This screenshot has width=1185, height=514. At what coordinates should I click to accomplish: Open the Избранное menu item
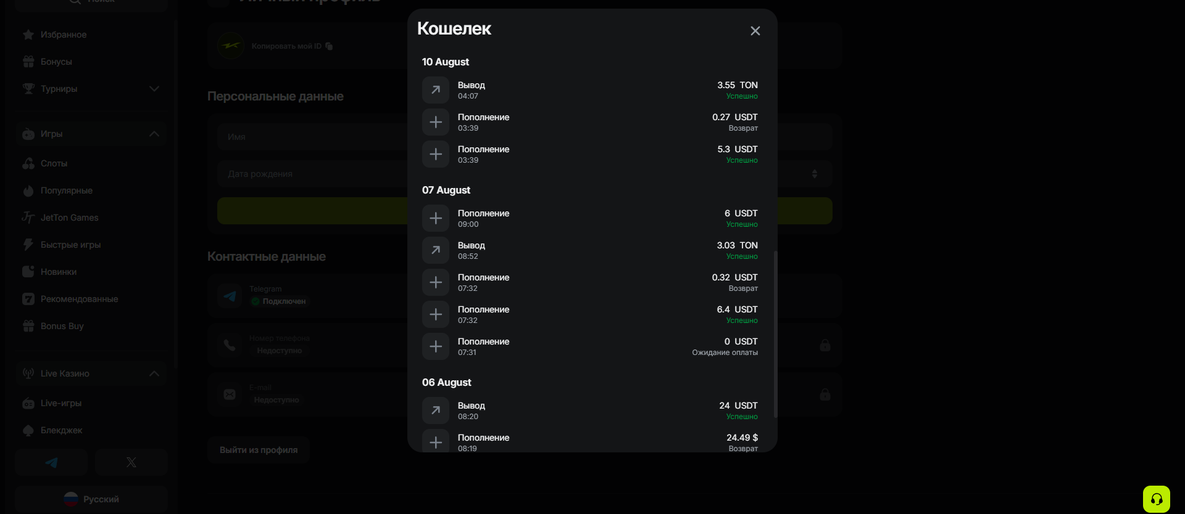pyautogui.click(x=63, y=35)
